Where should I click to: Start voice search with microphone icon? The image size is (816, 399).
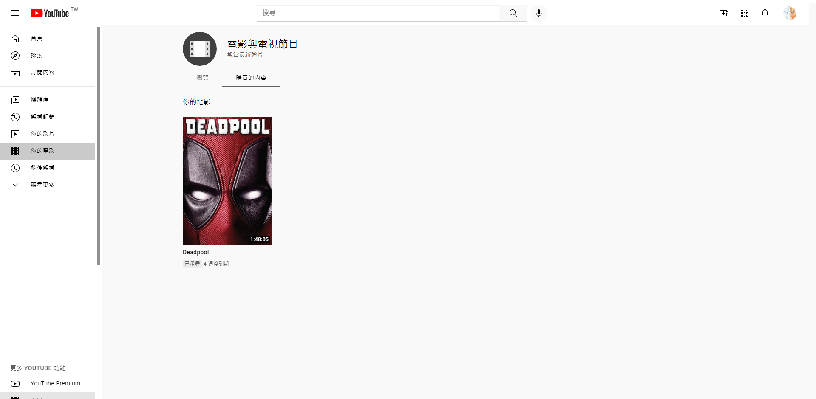(539, 13)
